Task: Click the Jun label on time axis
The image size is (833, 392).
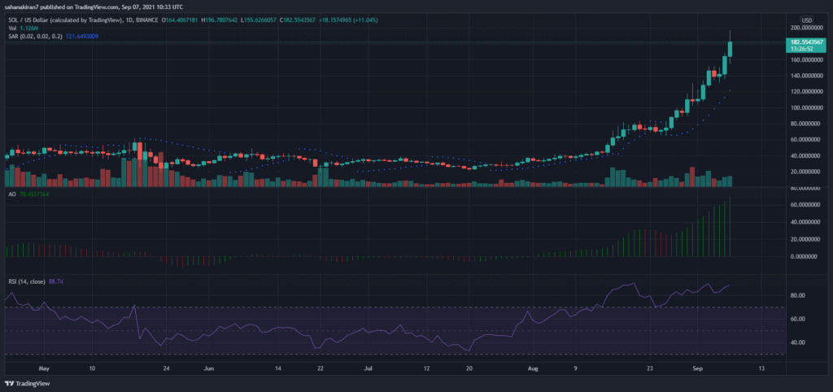Action: coord(209,368)
